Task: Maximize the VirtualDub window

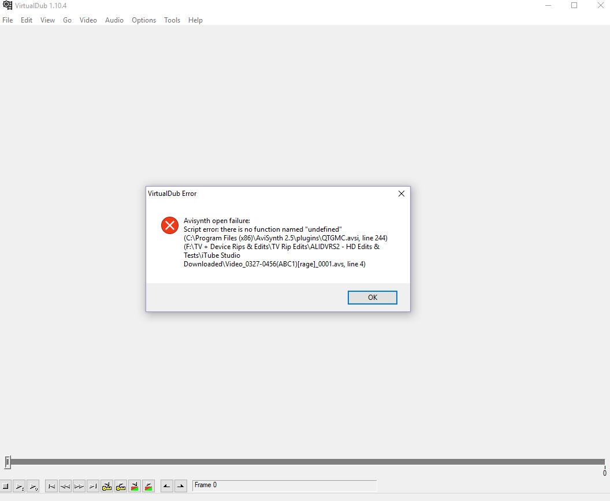Action: click(x=574, y=5)
